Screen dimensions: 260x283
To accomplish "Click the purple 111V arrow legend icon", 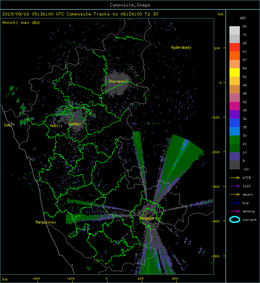I will [234, 186].
